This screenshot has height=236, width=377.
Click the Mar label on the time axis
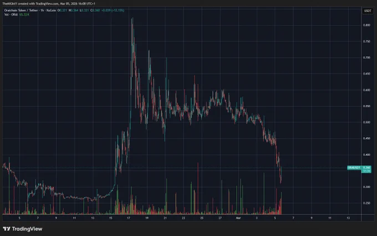(x=238, y=218)
